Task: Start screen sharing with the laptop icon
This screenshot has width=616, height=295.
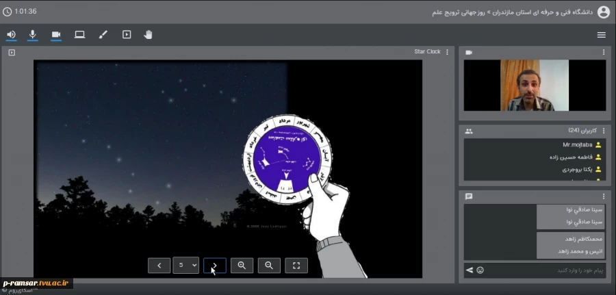Action: coord(80,35)
